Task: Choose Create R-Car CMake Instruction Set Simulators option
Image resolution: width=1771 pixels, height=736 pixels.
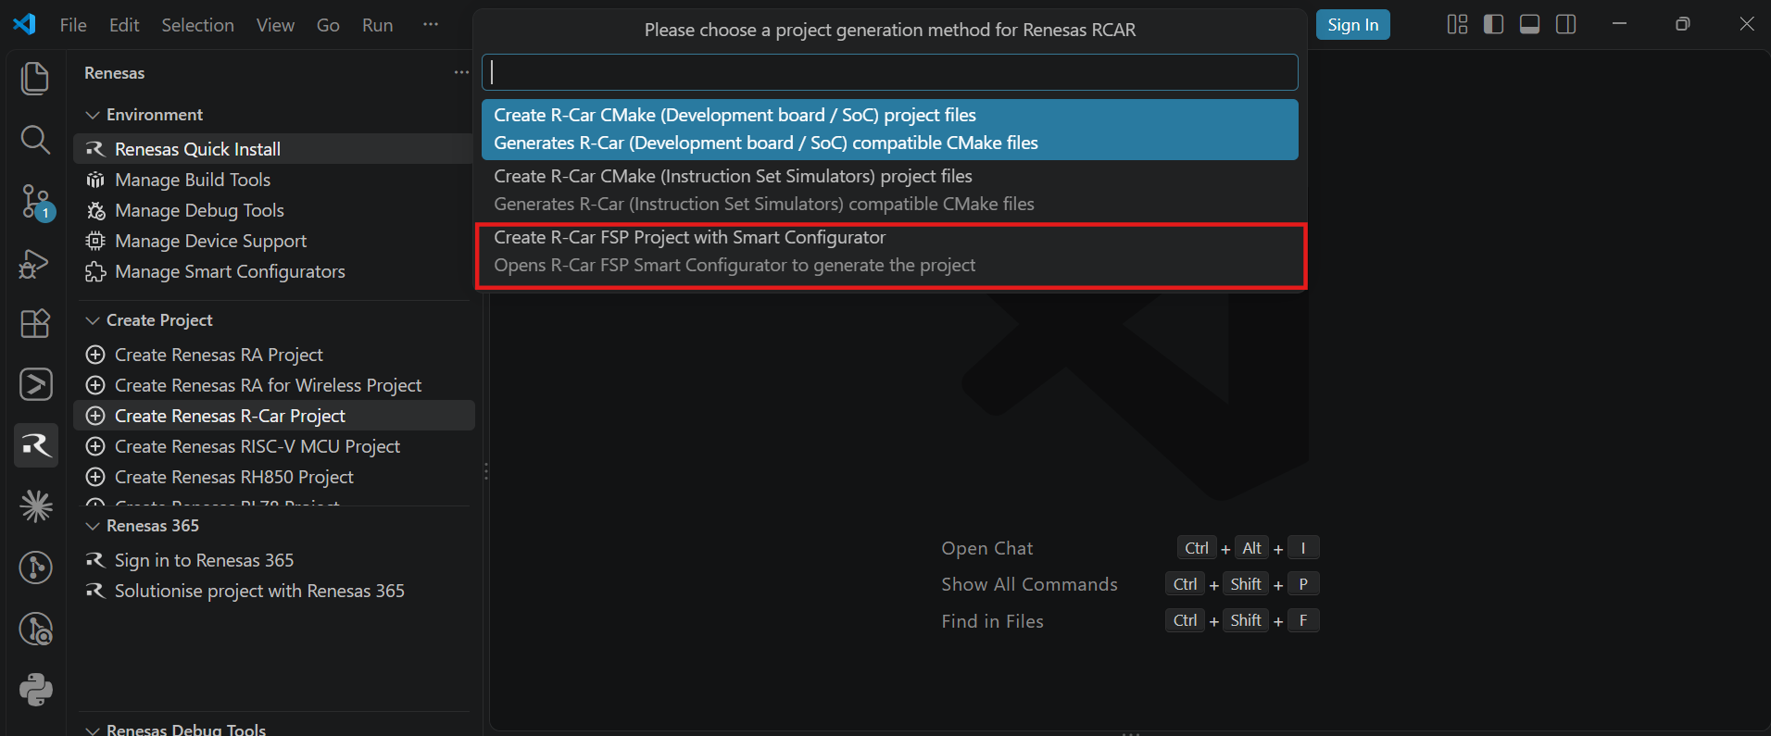Action: [x=889, y=191]
